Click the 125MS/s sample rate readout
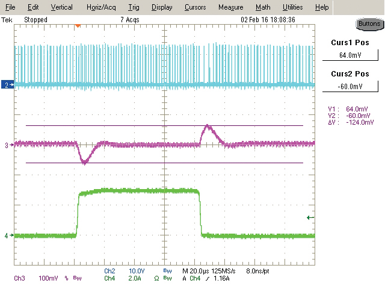The width and height of the screenshot is (385, 289). pyautogui.click(x=223, y=271)
